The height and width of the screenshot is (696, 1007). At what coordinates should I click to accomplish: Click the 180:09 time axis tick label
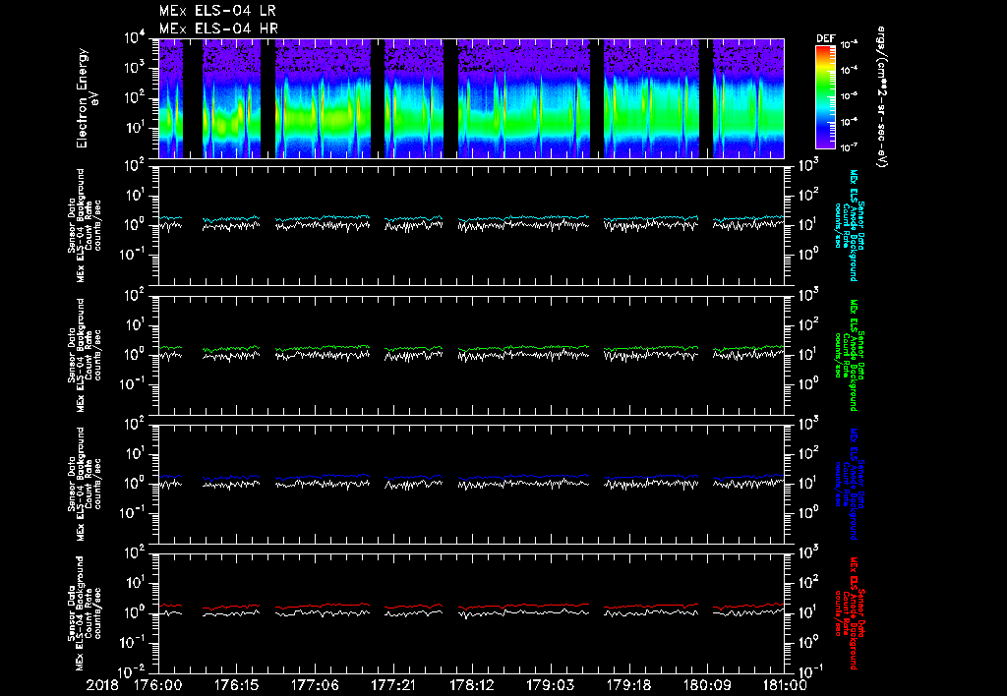[x=705, y=684]
